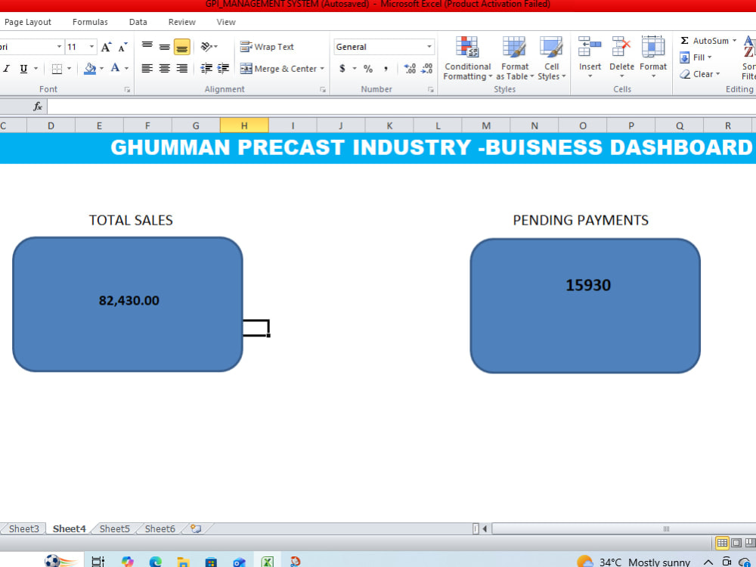Open Number dialog launcher

[x=431, y=90]
